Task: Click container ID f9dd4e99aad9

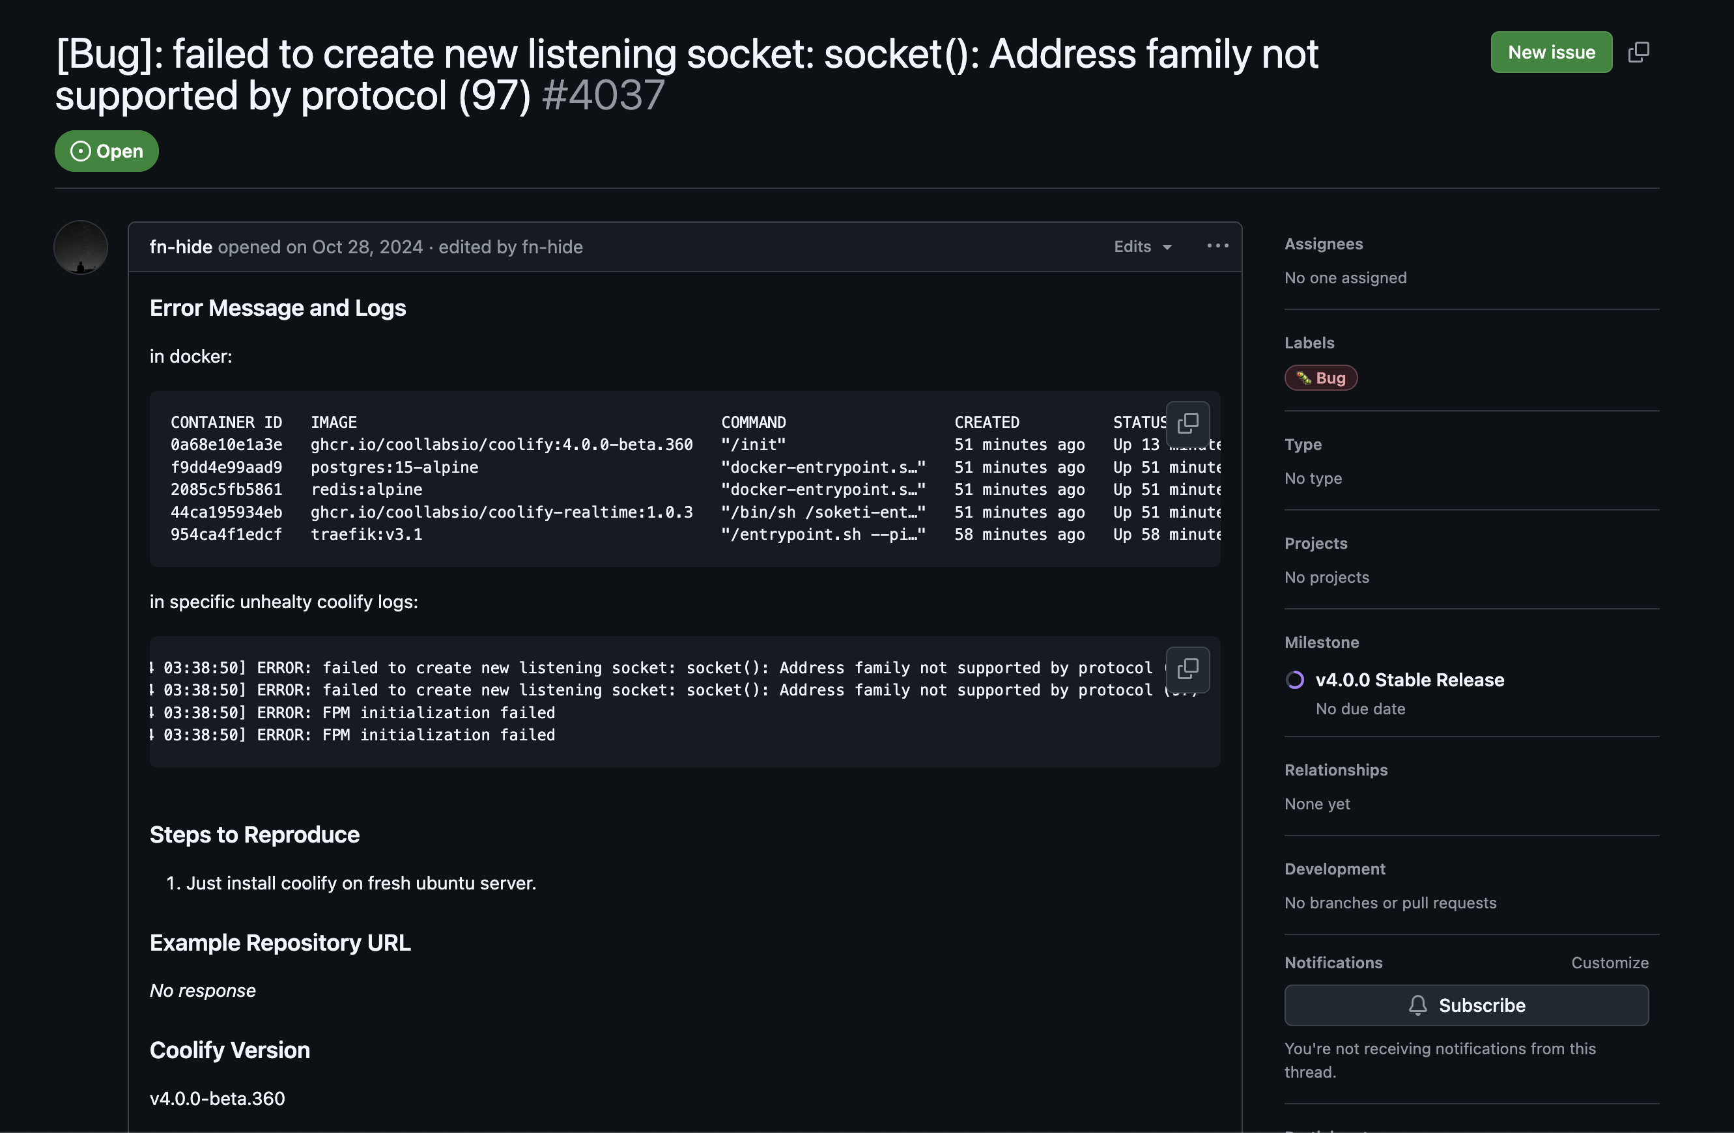Action: pos(226,468)
